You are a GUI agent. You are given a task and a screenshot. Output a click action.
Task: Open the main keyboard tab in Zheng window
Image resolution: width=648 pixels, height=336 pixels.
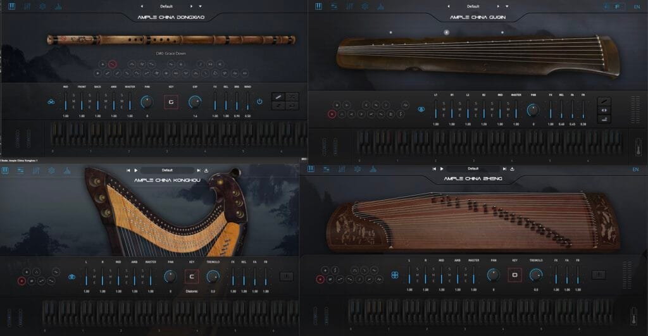pos(311,169)
